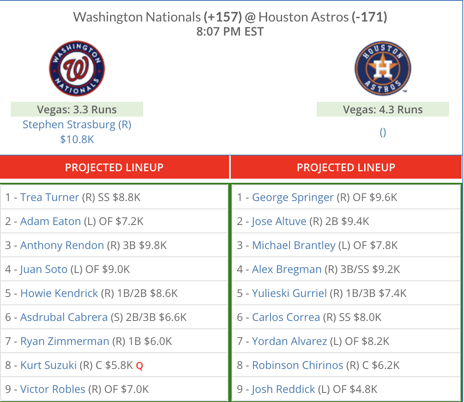Open George Springer player page
Viewport: 464px width, 402px height.
coord(293,197)
